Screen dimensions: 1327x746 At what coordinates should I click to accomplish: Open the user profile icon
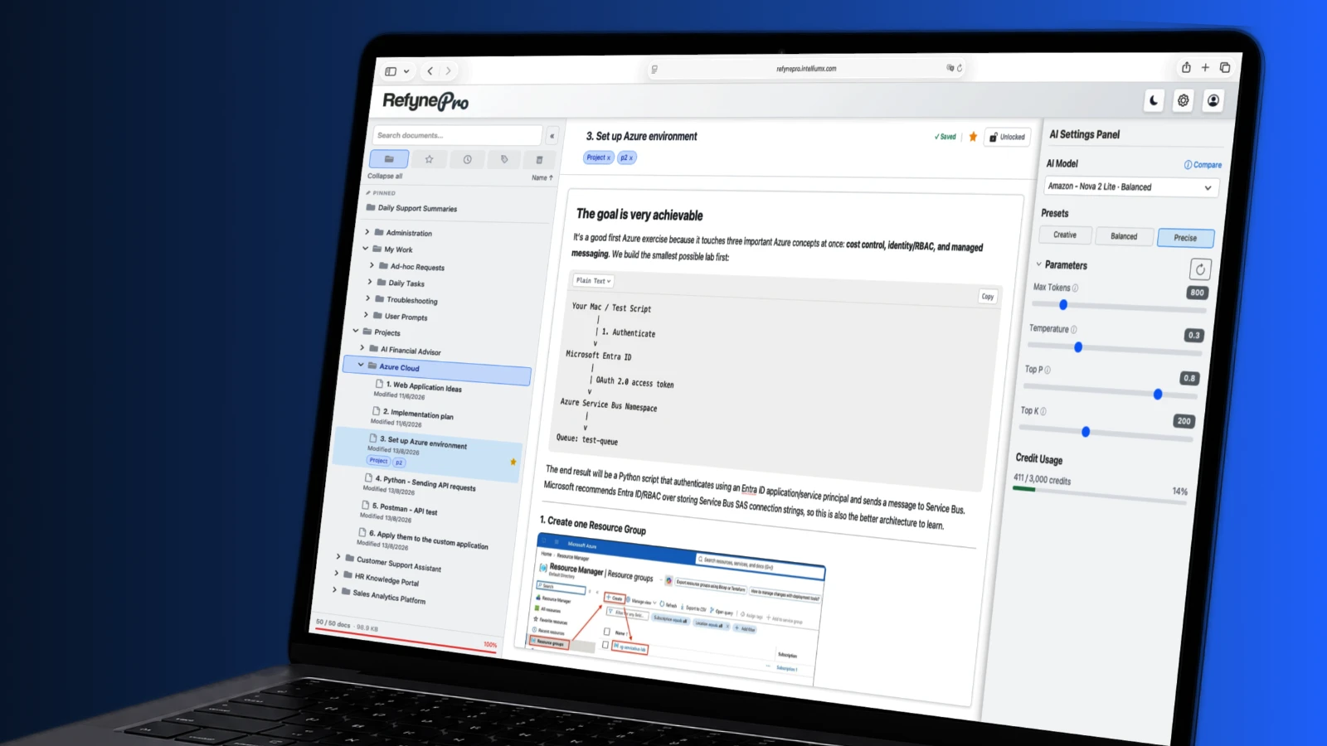coord(1213,100)
